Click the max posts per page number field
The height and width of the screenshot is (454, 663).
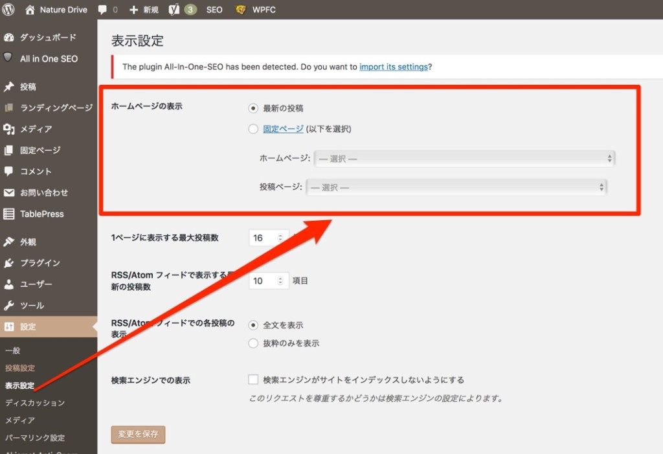tap(269, 238)
